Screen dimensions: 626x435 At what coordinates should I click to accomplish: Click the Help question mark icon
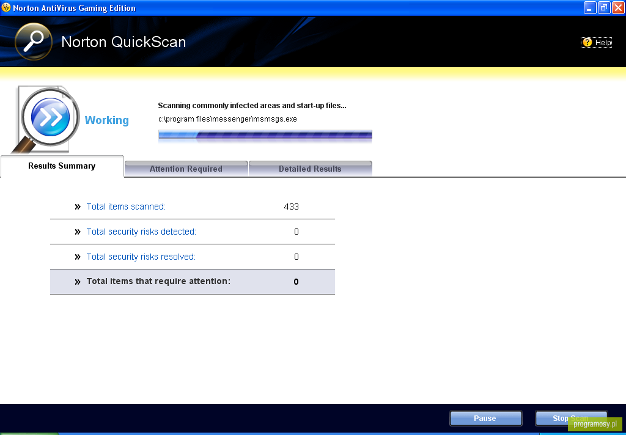[x=587, y=42]
